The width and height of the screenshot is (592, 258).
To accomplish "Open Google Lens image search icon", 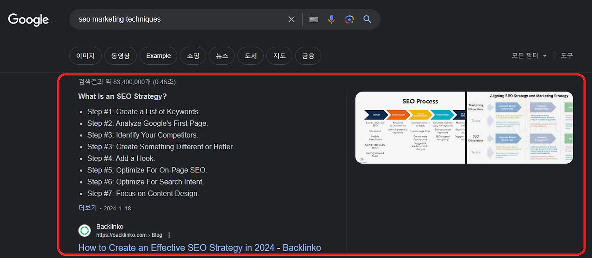I will [x=349, y=19].
